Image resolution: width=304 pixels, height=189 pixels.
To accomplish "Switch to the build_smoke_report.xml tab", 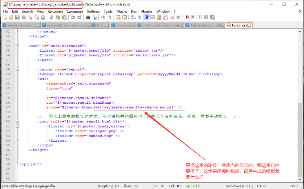I will point(161,25).
